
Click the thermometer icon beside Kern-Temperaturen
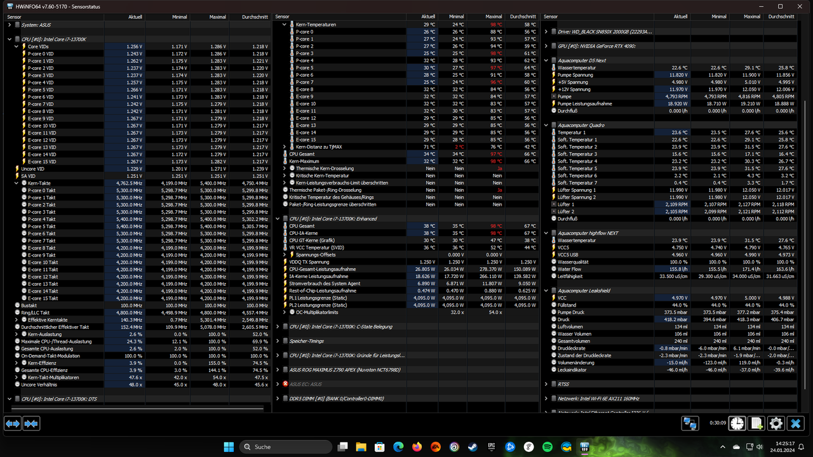(292, 25)
